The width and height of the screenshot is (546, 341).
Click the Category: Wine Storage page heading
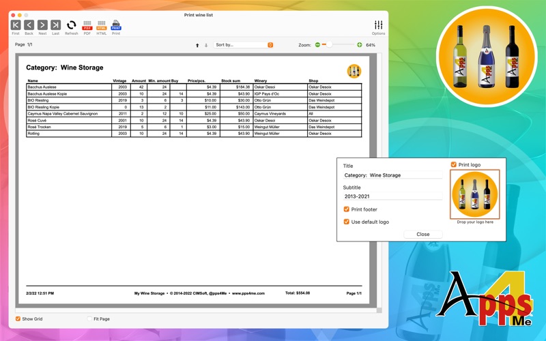point(65,68)
